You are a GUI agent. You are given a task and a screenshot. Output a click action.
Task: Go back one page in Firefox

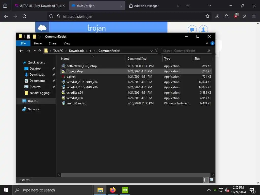[x=6, y=16]
